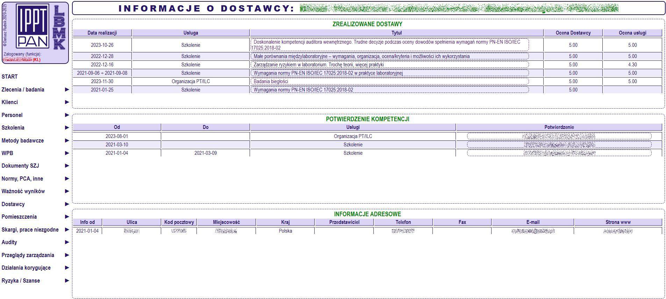Open the Zlecenia / badania menu
The image size is (666, 299).
coord(23,90)
